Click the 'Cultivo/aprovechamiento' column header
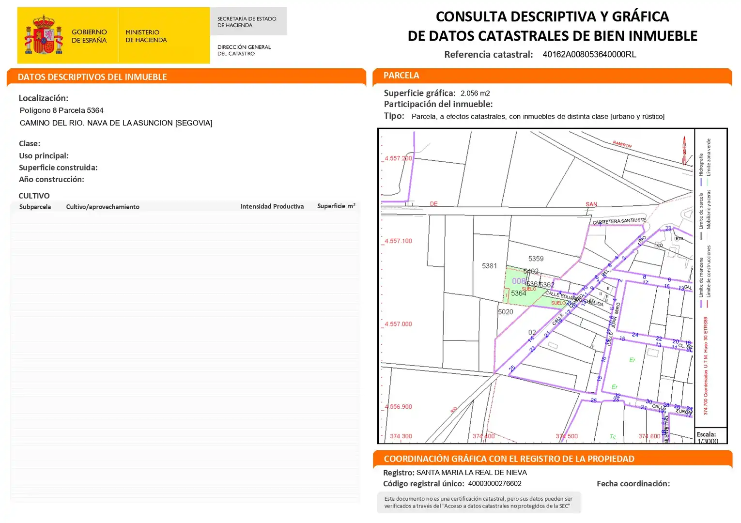741x523 pixels. click(103, 207)
